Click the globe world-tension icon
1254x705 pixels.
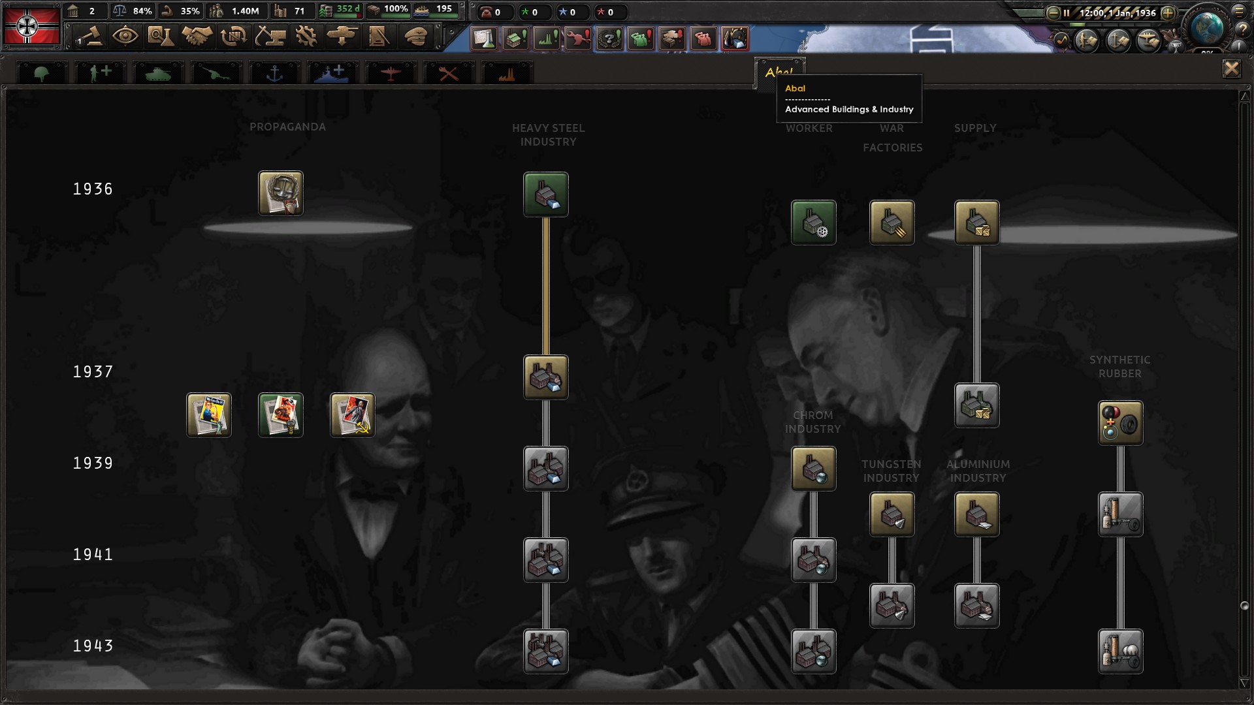coord(1206,27)
